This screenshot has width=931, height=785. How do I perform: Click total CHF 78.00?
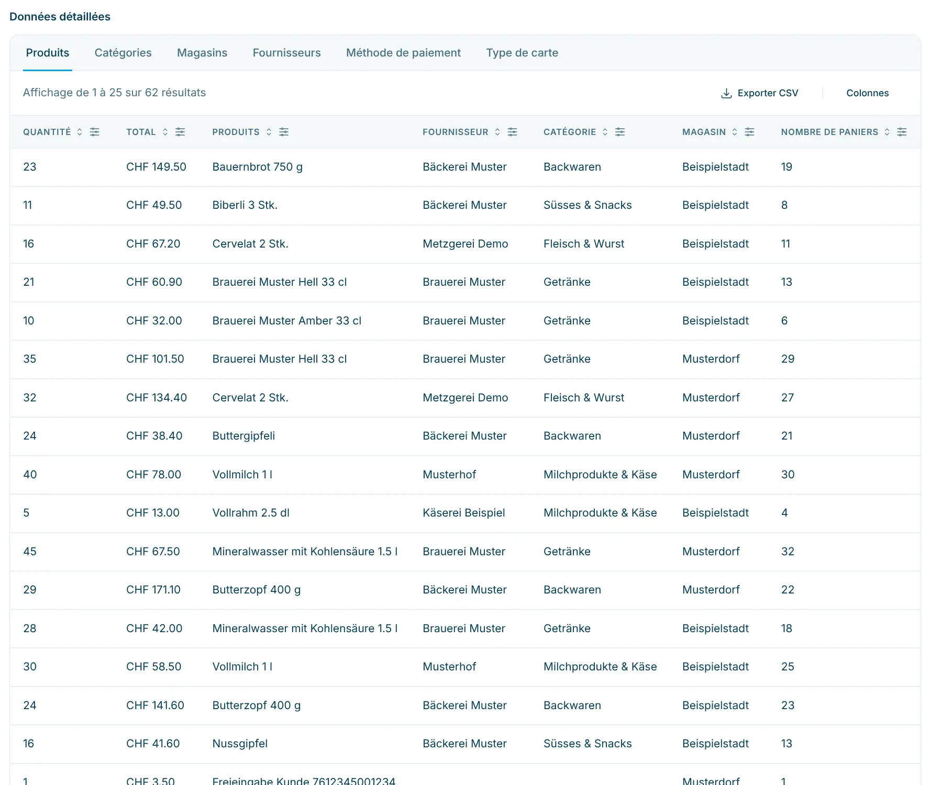(153, 475)
